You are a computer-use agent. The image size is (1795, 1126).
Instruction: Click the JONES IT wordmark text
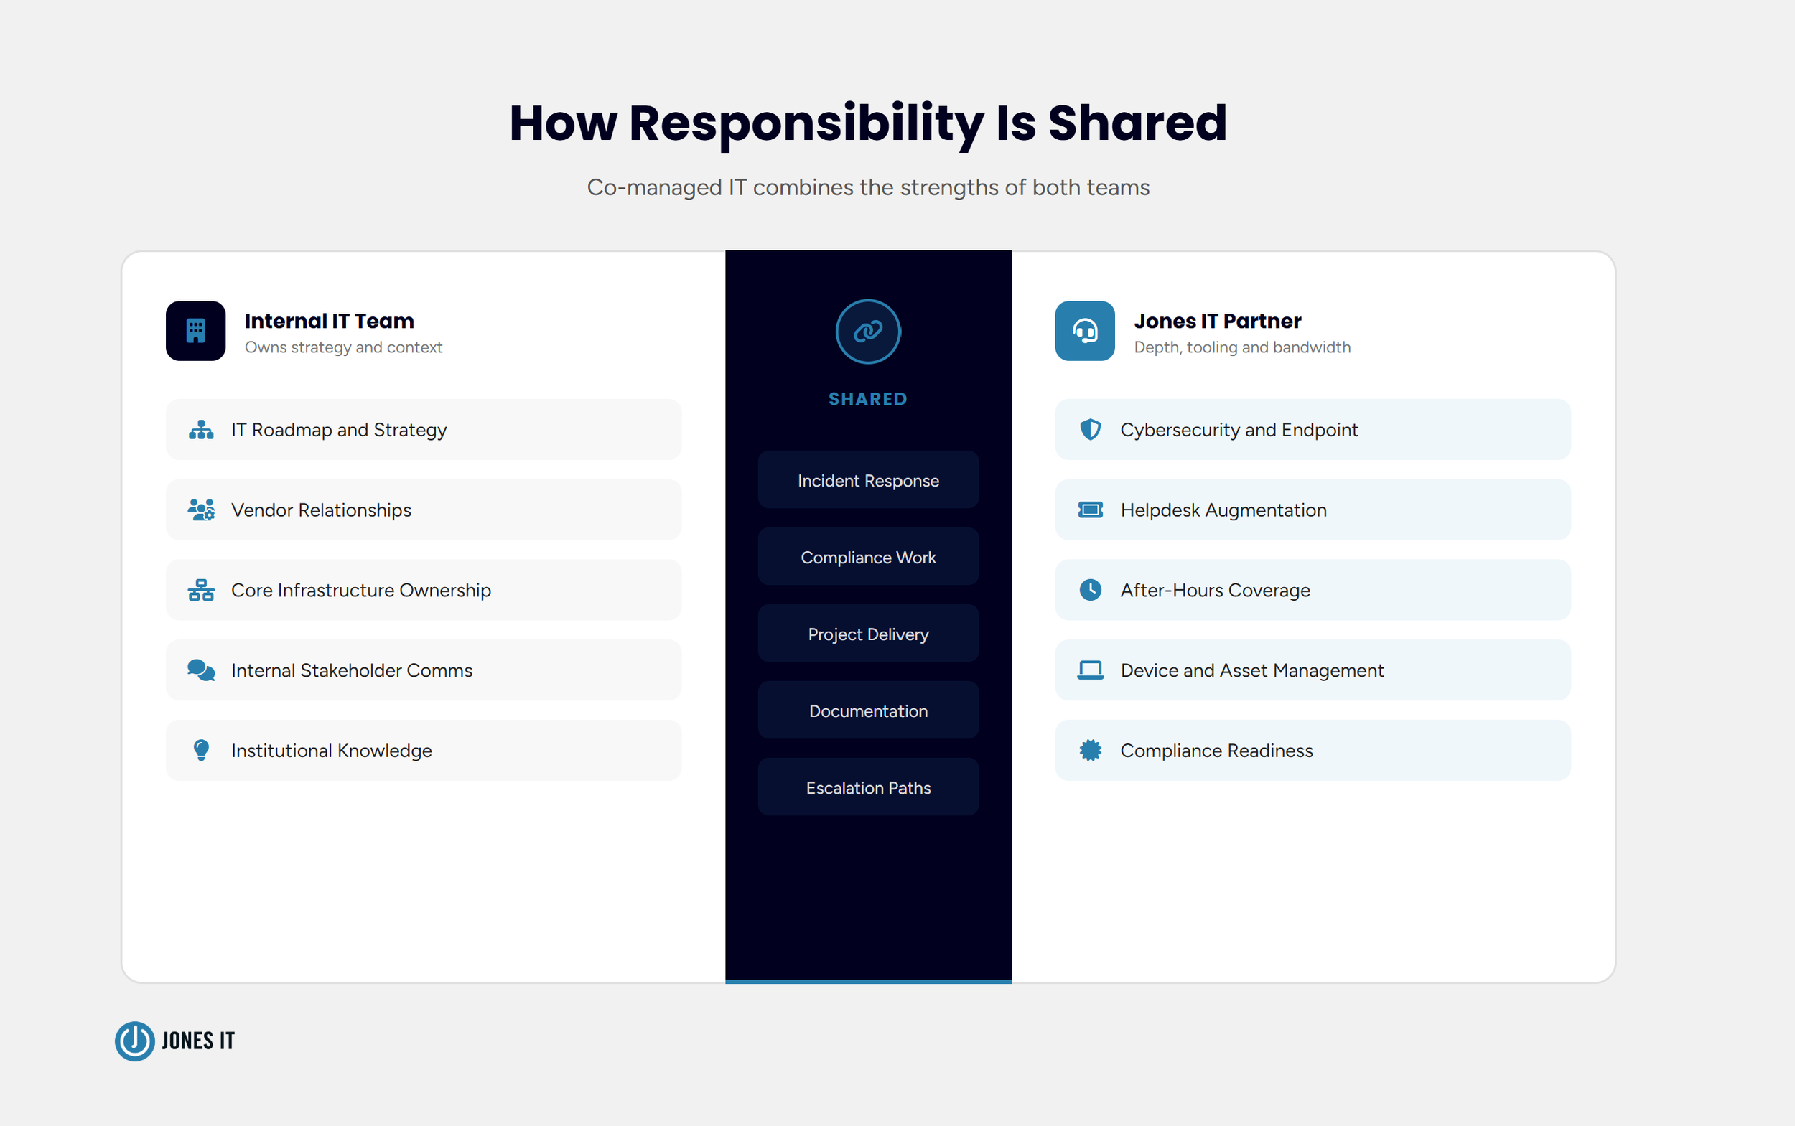[198, 1041]
